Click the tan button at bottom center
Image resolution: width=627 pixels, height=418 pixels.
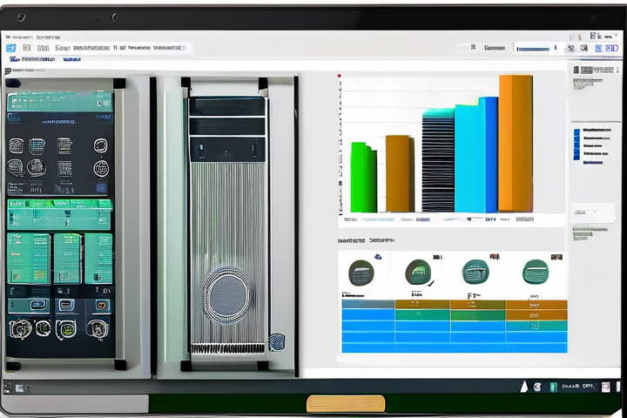[x=346, y=403]
